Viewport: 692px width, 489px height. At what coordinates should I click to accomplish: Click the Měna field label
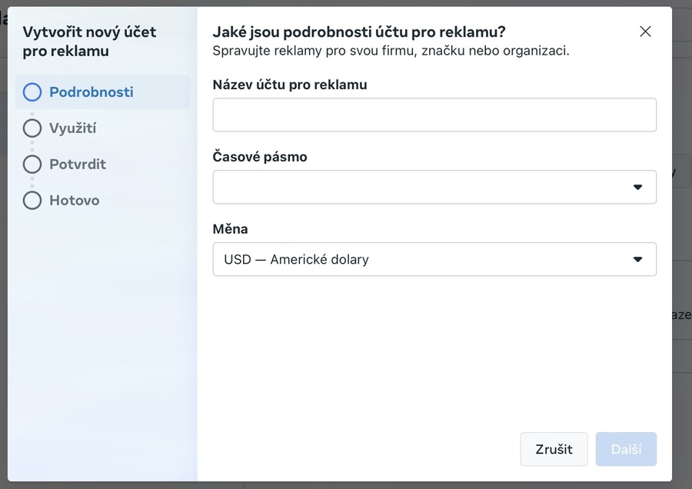[231, 228]
